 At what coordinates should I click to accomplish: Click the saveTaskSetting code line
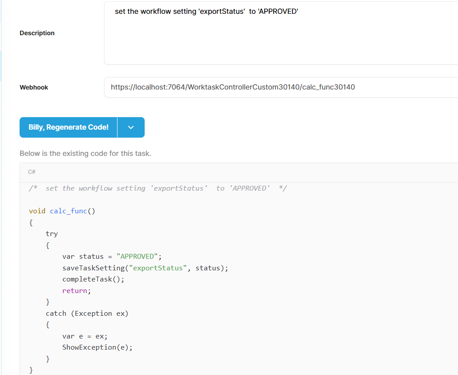(x=145, y=268)
